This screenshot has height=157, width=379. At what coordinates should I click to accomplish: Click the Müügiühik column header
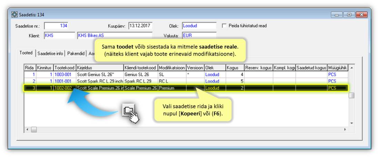click(x=338, y=68)
